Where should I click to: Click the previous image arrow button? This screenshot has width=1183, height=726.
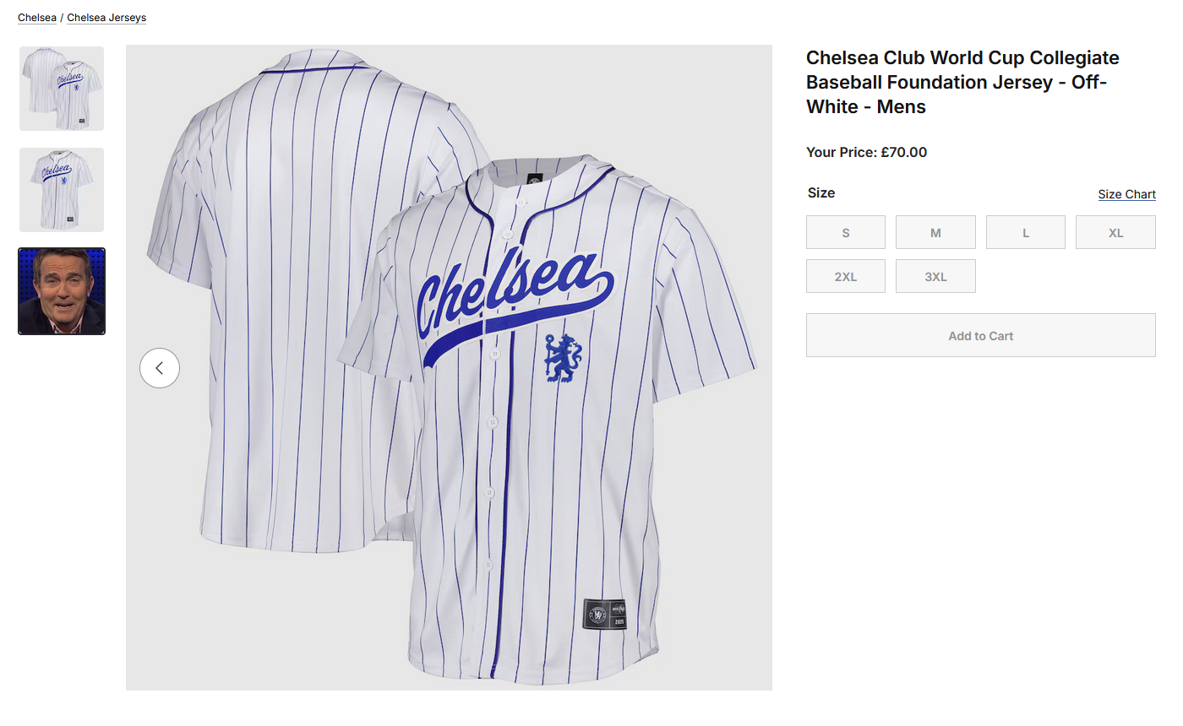coord(160,368)
